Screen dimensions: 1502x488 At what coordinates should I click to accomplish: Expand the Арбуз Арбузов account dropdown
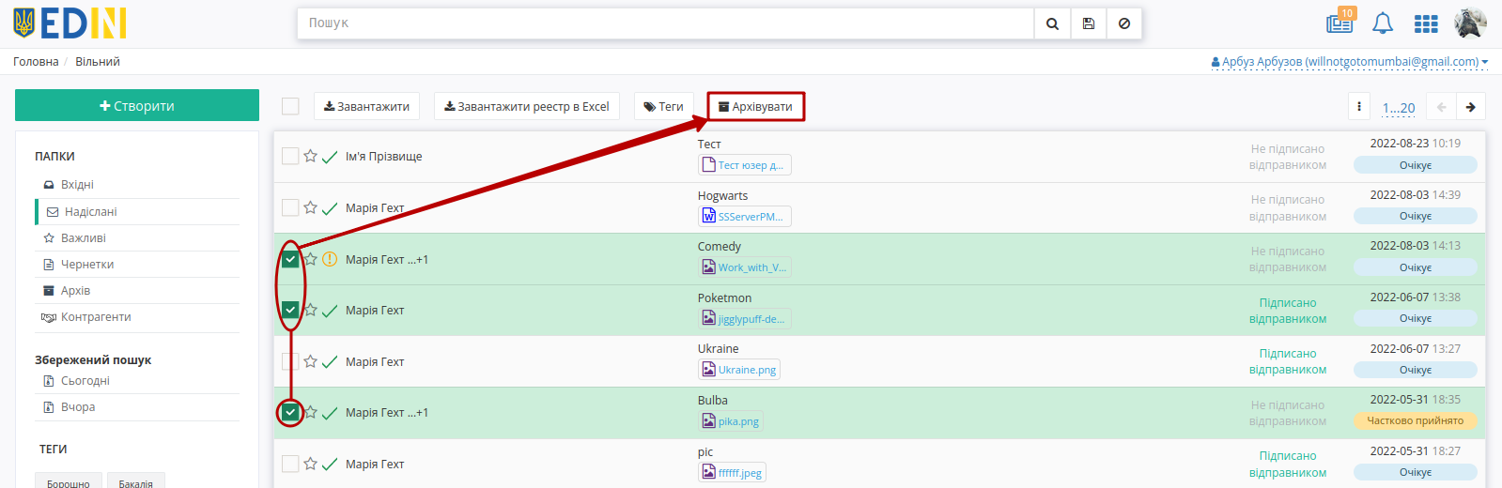1350,62
